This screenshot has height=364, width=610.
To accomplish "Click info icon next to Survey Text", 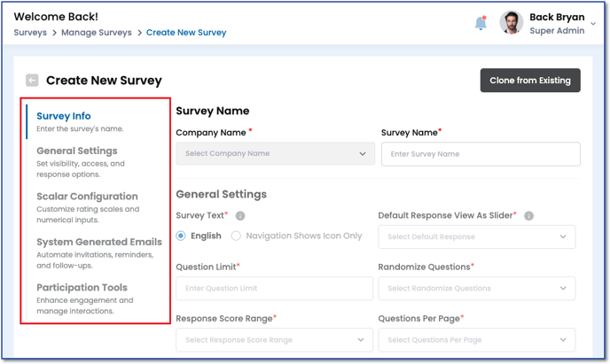I will pyautogui.click(x=240, y=215).
